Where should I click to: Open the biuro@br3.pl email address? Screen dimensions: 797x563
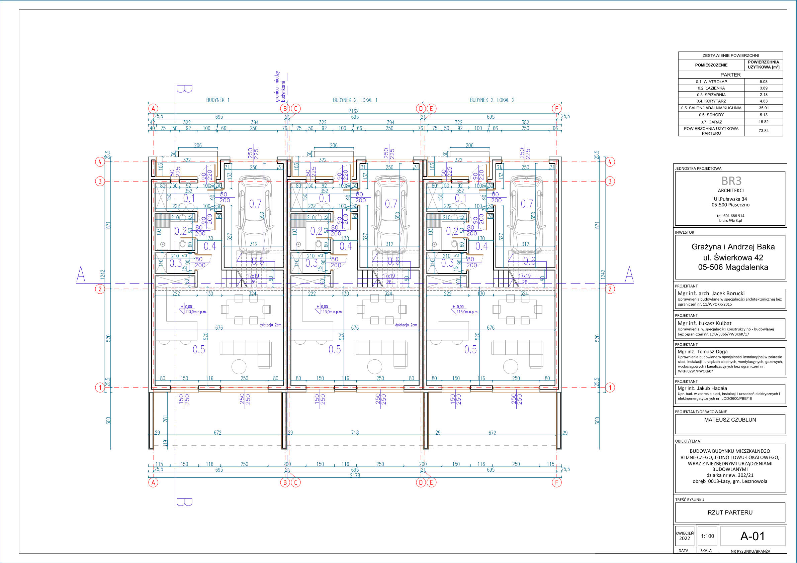coord(730,220)
